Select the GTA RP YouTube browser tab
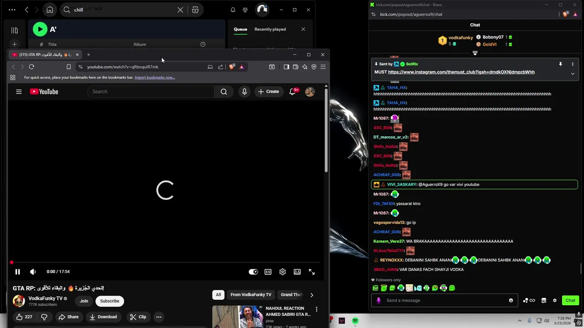The image size is (584, 328). [x=45, y=55]
